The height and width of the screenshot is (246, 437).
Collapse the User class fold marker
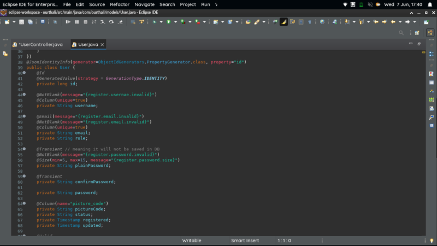coord(24,73)
